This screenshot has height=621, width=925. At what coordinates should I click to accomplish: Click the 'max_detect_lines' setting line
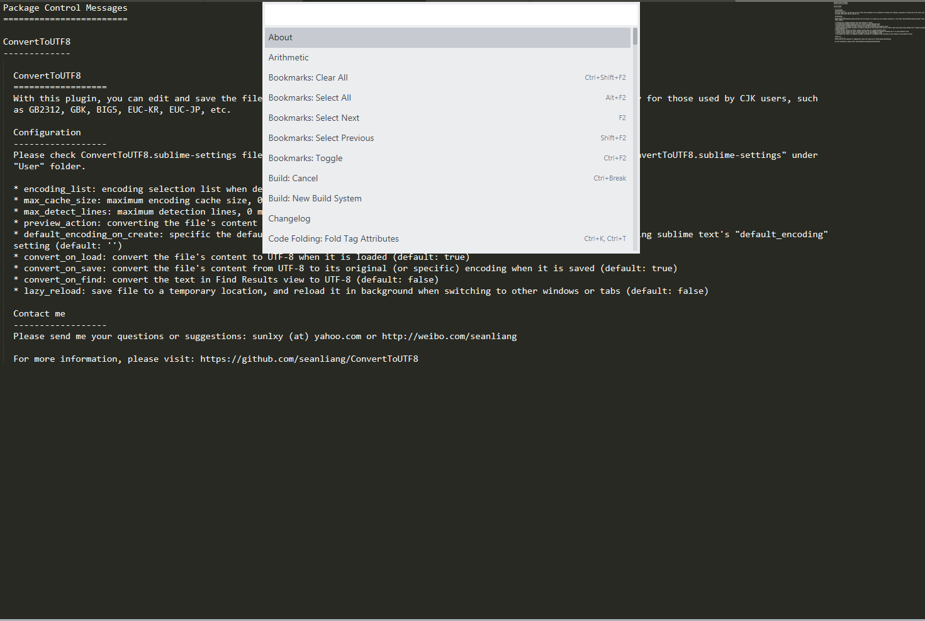(138, 212)
